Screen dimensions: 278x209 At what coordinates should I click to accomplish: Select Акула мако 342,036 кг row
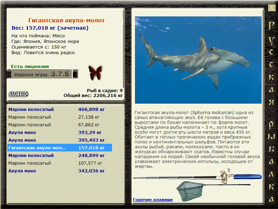pyautogui.click(x=60, y=171)
